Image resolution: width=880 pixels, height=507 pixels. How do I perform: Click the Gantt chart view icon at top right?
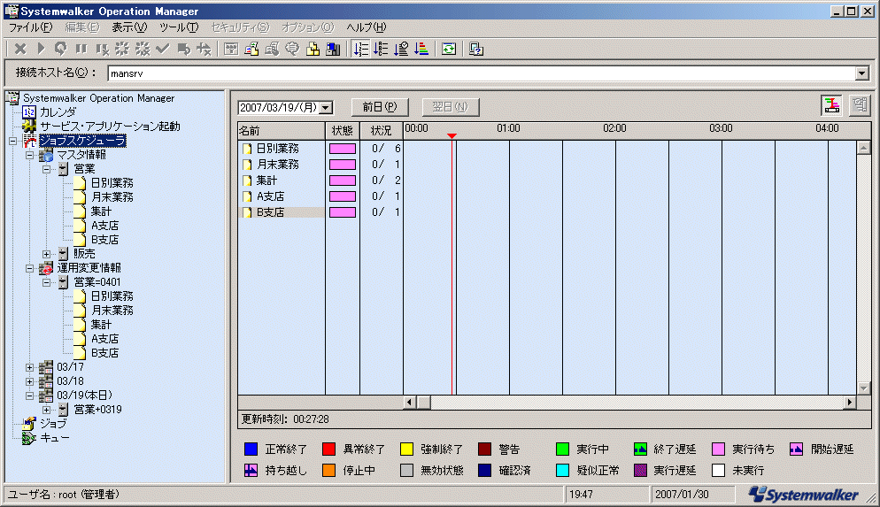tap(831, 105)
